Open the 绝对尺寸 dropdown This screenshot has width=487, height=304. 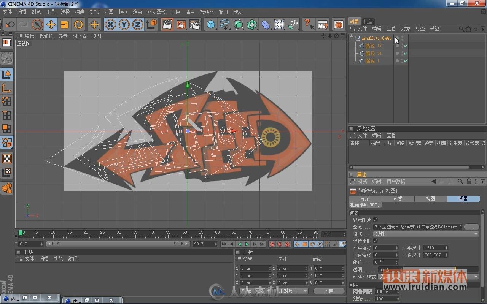[x=292, y=291]
